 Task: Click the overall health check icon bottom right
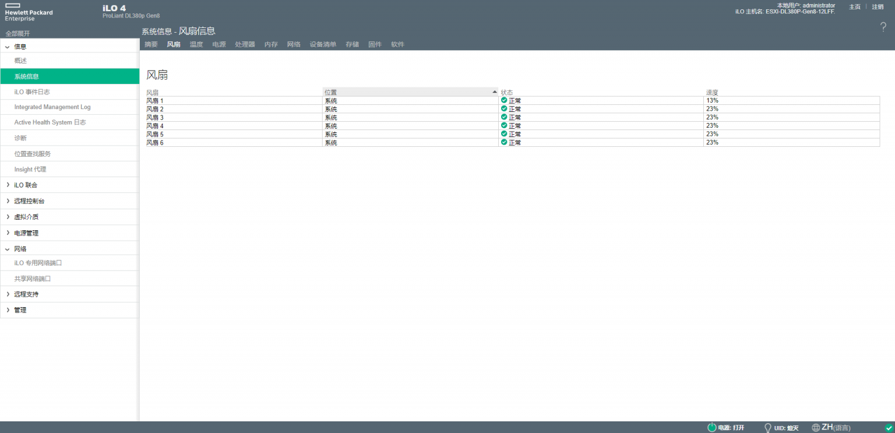click(888, 427)
